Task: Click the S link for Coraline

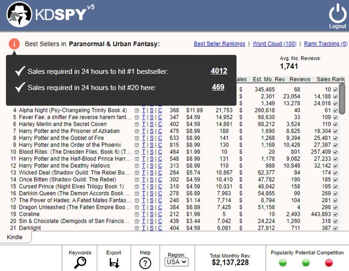Action: [x=151, y=214]
